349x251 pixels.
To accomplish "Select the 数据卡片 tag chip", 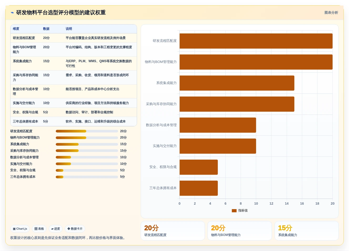I will (x=75, y=229).
